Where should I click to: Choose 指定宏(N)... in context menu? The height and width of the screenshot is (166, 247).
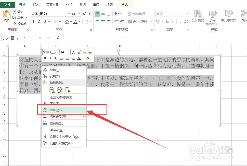(64, 130)
